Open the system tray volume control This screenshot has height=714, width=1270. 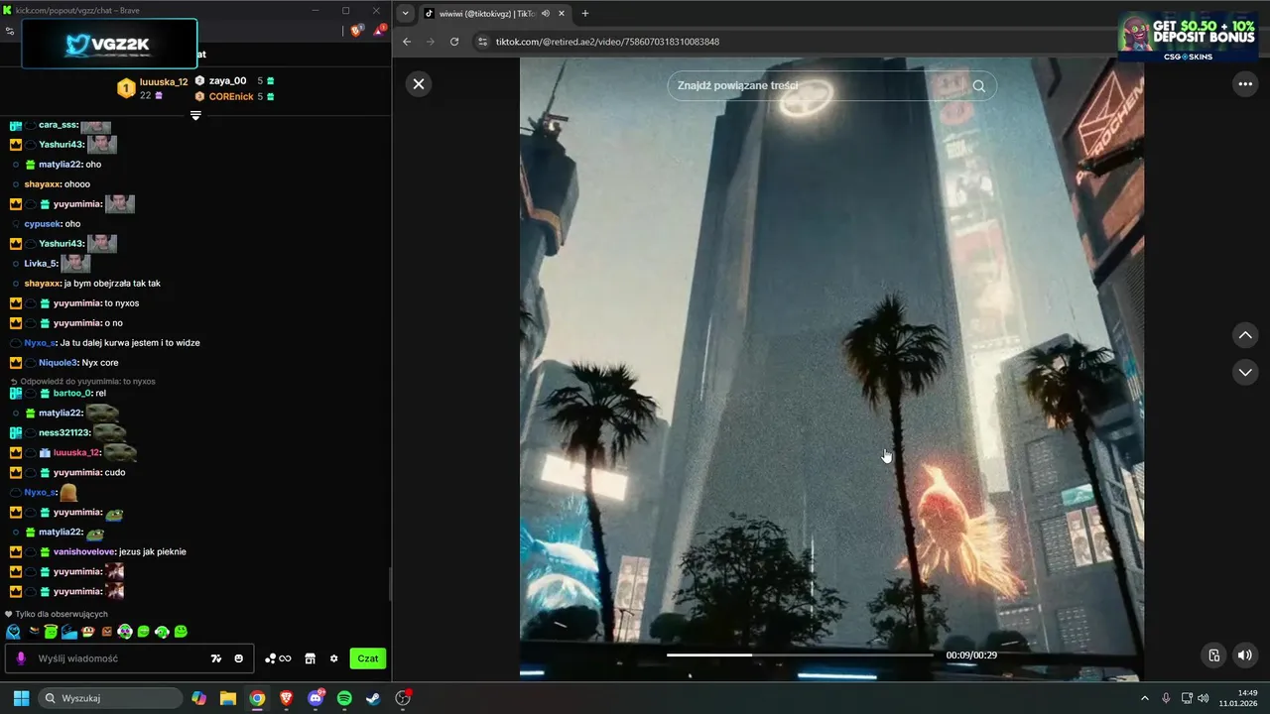click(1204, 698)
